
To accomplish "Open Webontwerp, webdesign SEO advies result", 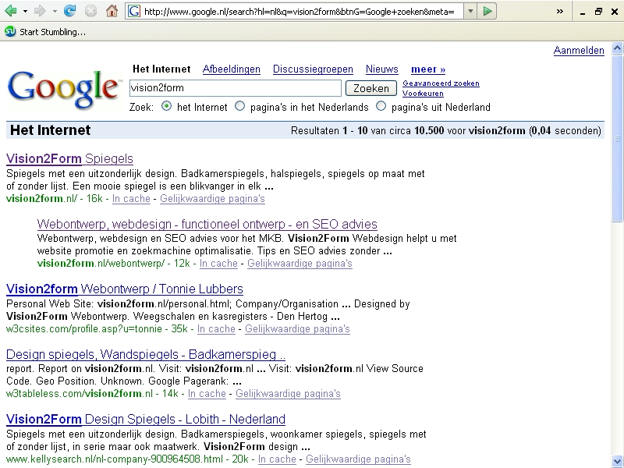I will 207,224.
